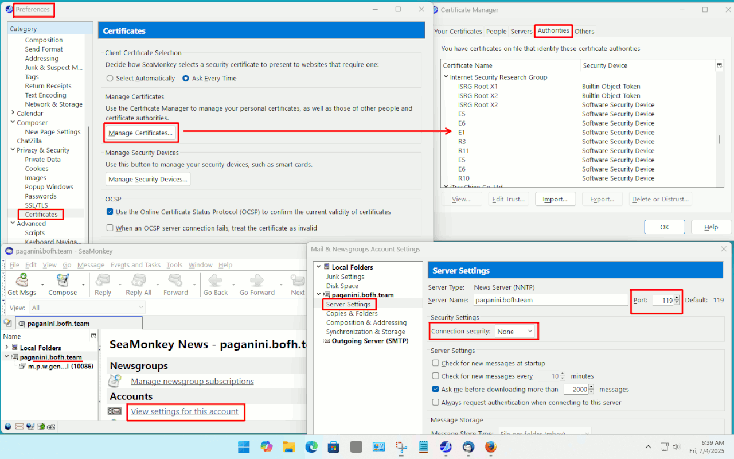Select Server Settings in Account Settings tree
Image resolution: width=734 pixels, height=459 pixels.
pyautogui.click(x=349, y=304)
